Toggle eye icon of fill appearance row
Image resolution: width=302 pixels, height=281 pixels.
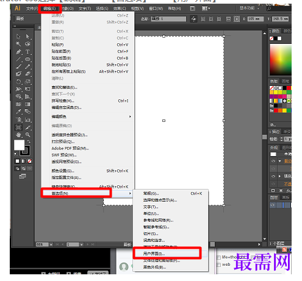(x=273, y=176)
